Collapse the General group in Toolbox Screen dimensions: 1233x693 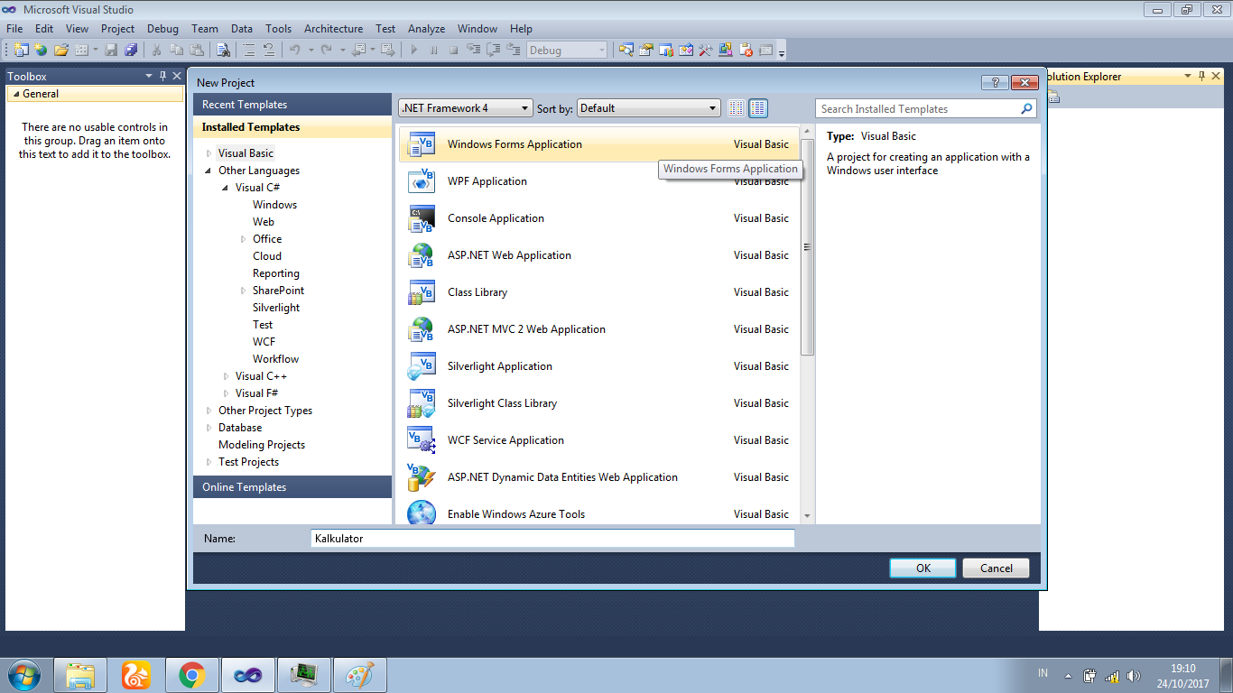click(x=16, y=94)
